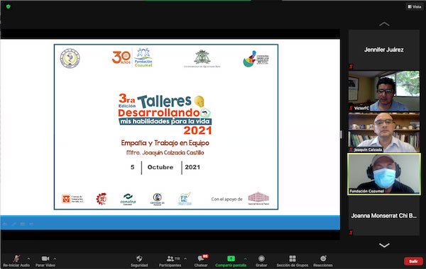Expand share options arrow beside Compartir pantalla
Viewport: 426px width, 269px height.
tap(246, 258)
